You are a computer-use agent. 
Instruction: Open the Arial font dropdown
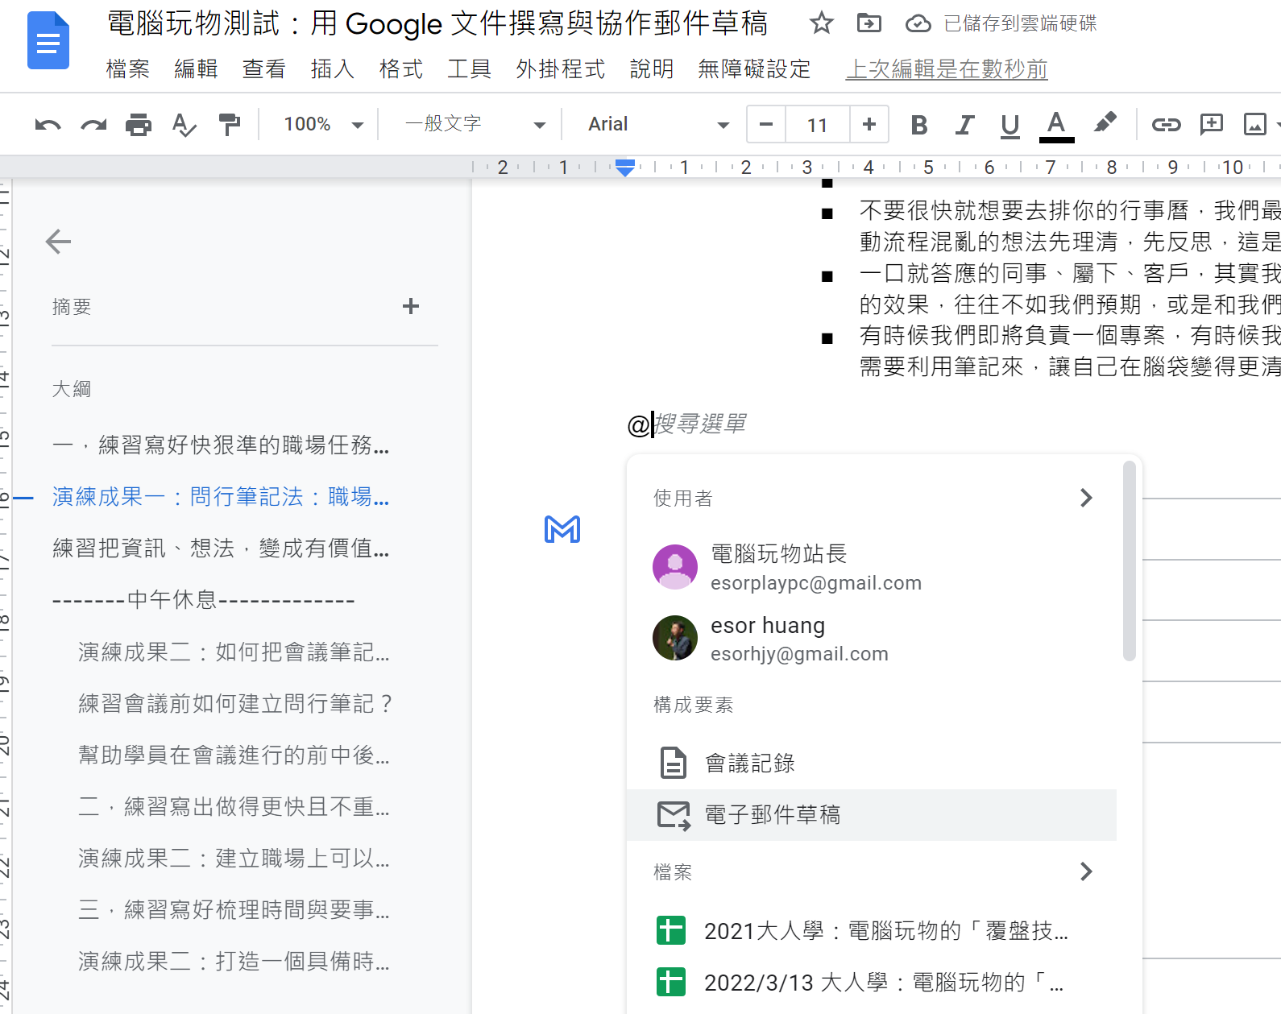tap(659, 124)
